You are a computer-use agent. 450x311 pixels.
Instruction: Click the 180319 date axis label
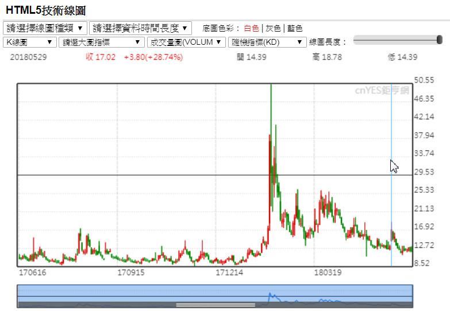tap(328, 273)
